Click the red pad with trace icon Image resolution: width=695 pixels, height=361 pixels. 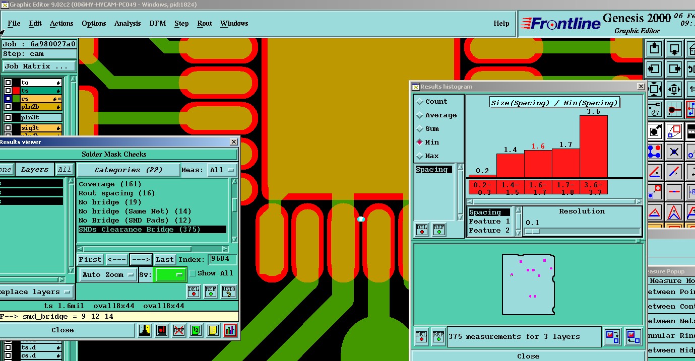coord(674,109)
